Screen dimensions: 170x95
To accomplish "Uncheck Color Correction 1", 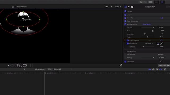I will 125,21.
